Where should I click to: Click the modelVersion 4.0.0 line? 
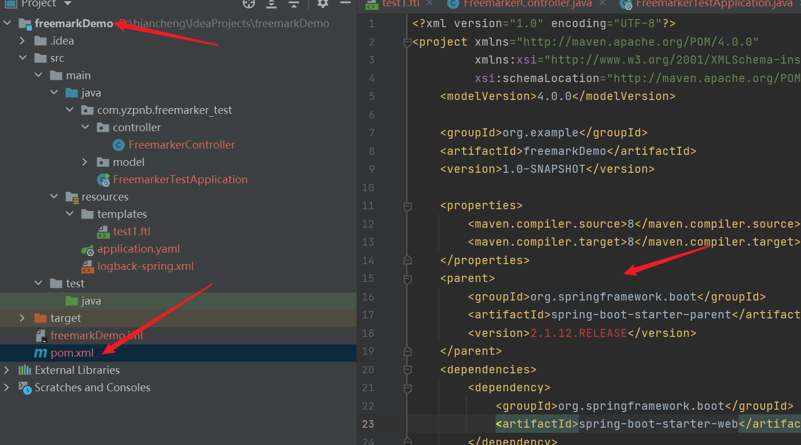[x=558, y=97]
